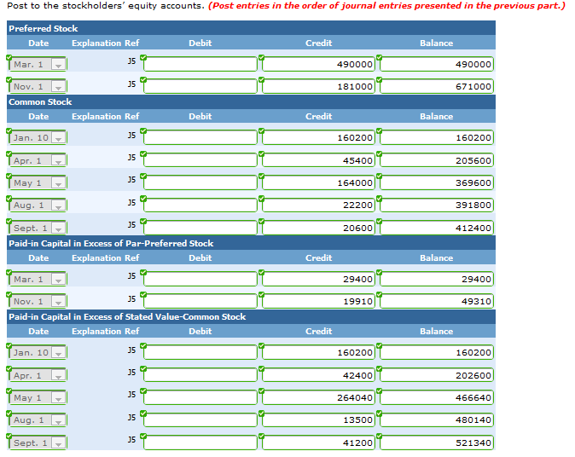Image resolution: width=575 pixels, height=457 pixels.
Task: Open the Common Stock Aug. 1 date dropdown
Action: (x=37, y=205)
